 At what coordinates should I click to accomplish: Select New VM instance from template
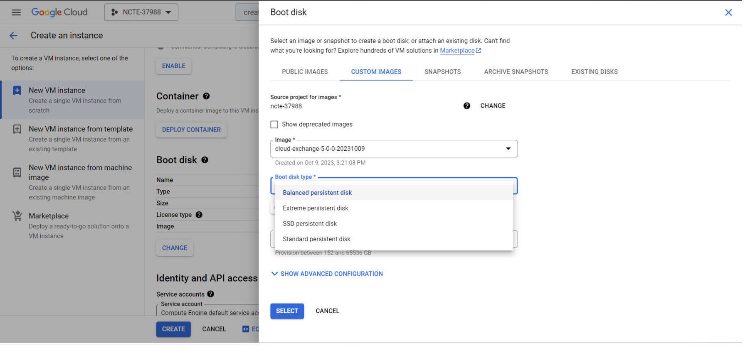[x=73, y=139]
